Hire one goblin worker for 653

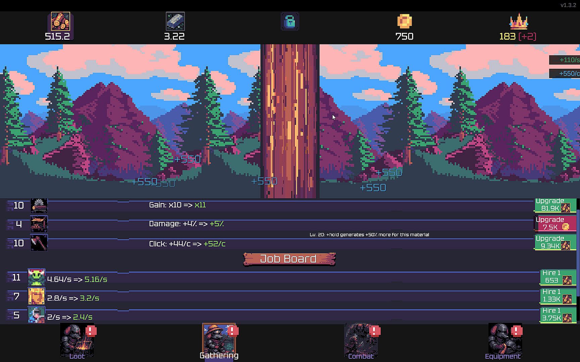[x=558, y=277]
